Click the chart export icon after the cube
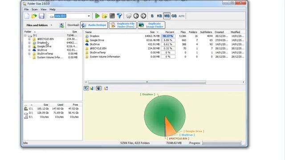Viewport: 285px width, 160px height. coord(106,88)
